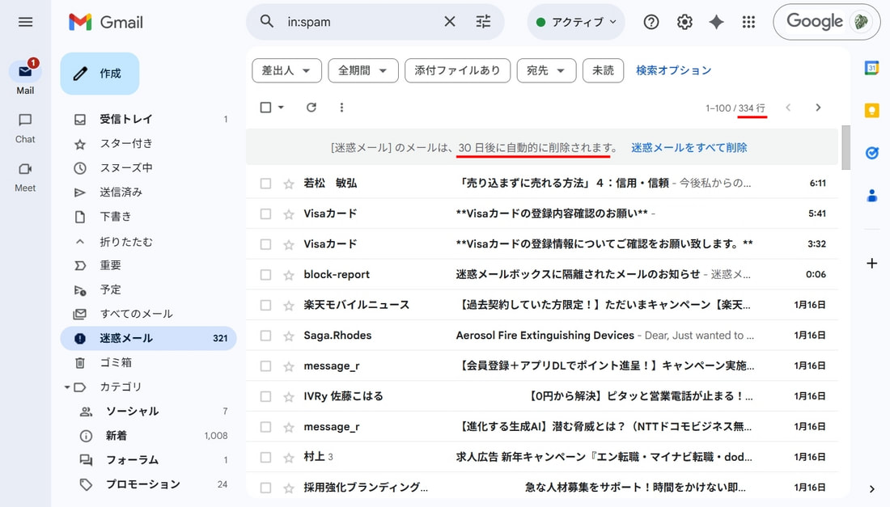Open the Meet icon in left rail
This screenshot has height=507, width=890.
[x=25, y=176]
